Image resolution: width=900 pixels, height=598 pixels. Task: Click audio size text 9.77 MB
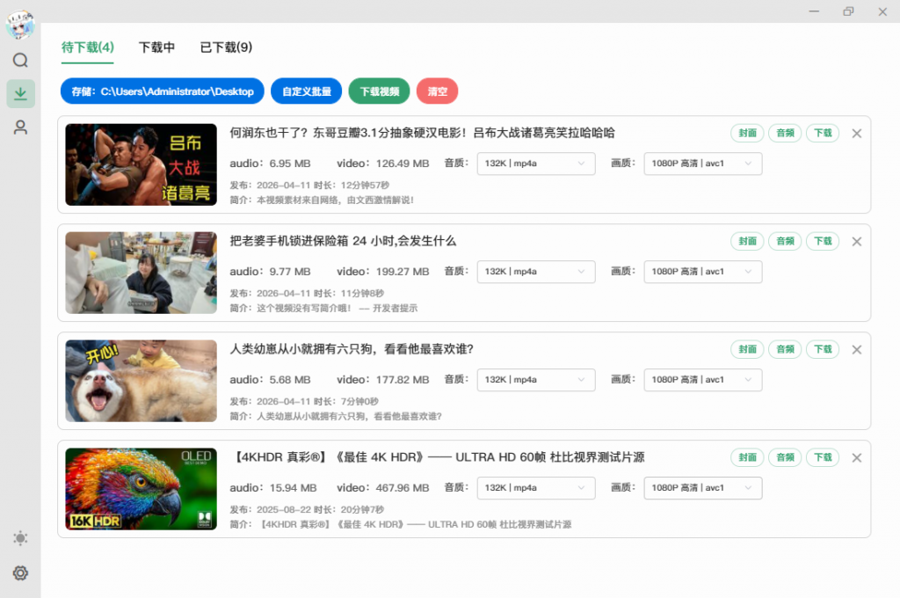(x=290, y=272)
